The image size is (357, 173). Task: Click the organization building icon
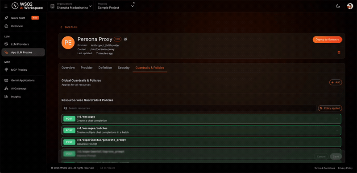tap(52, 6)
